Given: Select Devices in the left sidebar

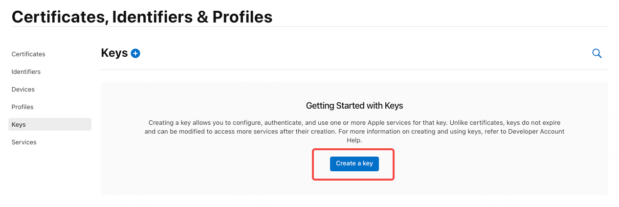Looking at the screenshot, I should point(23,90).
